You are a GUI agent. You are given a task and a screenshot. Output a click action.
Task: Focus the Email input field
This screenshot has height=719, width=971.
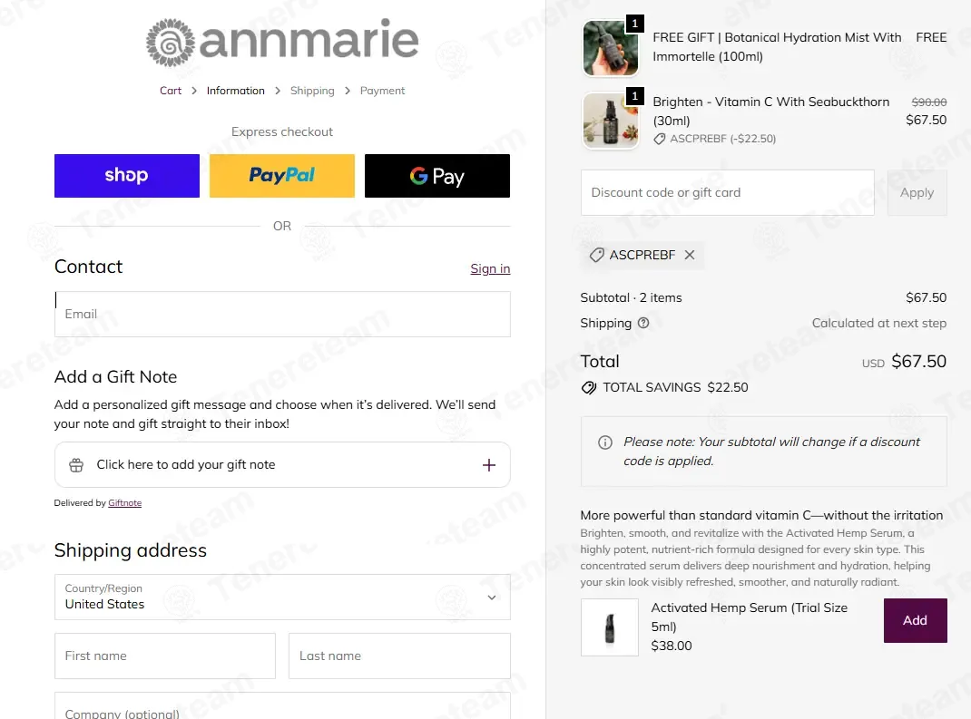[282, 315]
